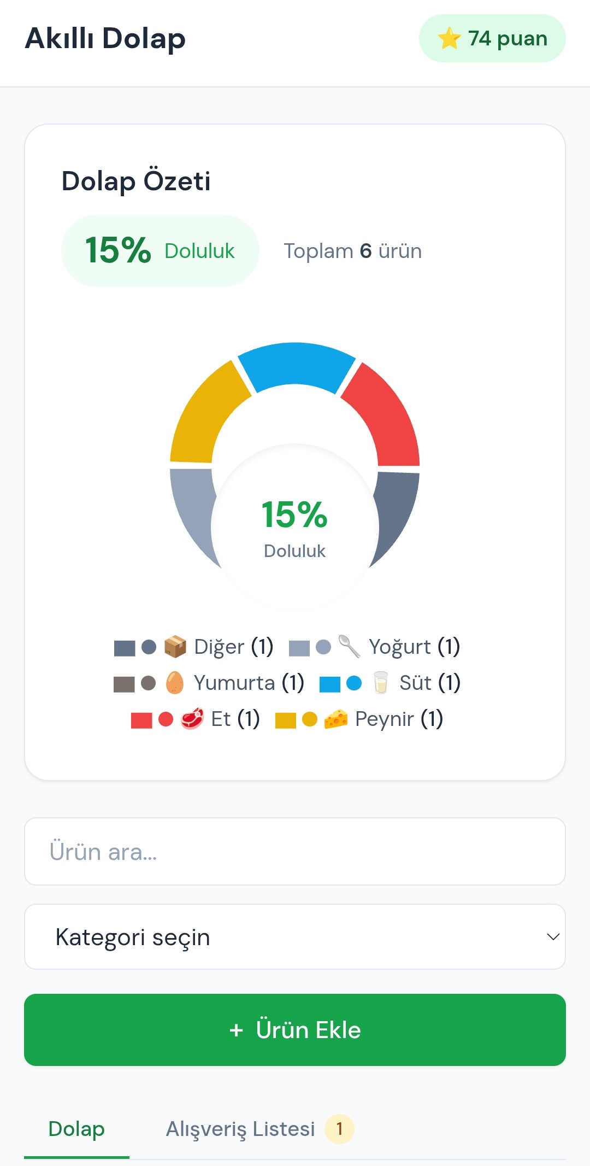The width and height of the screenshot is (590, 1166).
Task: Toggle the Peynir legend entry
Action: [x=359, y=719]
